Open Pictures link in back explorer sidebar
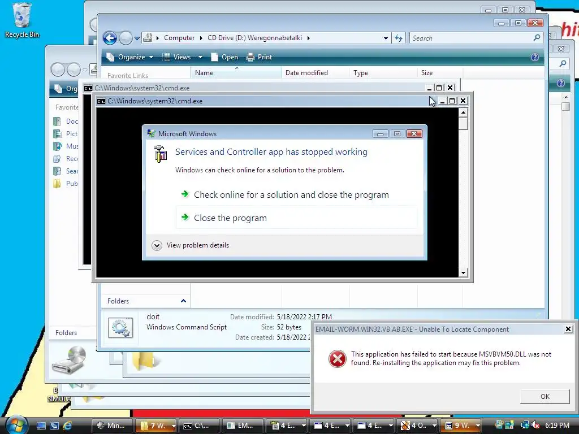Image resolution: width=579 pixels, height=434 pixels. point(66,133)
